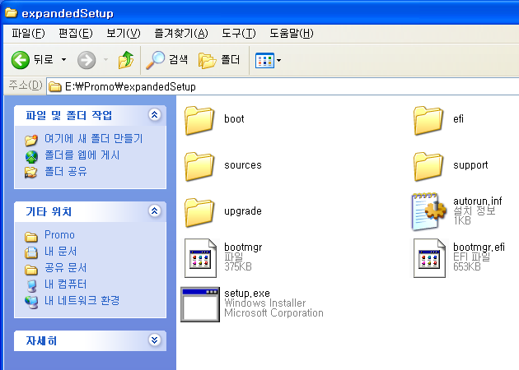Viewport: 519px width, 370px height.
Task: Click the publish to web globe icon
Action: (31, 156)
